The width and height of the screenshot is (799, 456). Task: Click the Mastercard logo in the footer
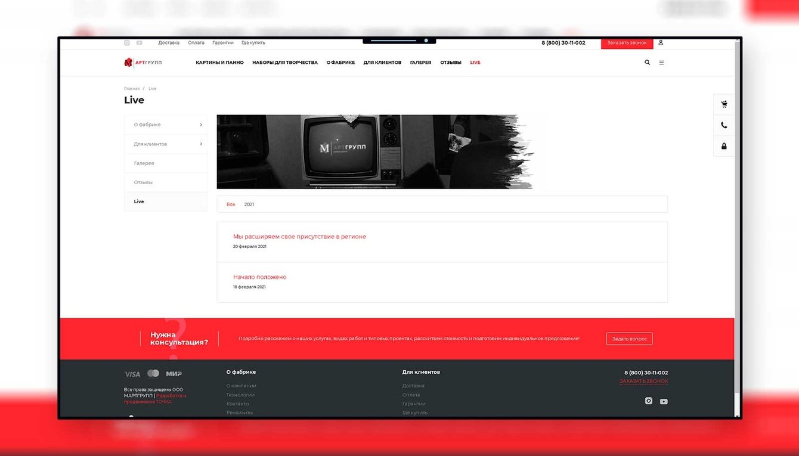[x=153, y=373]
